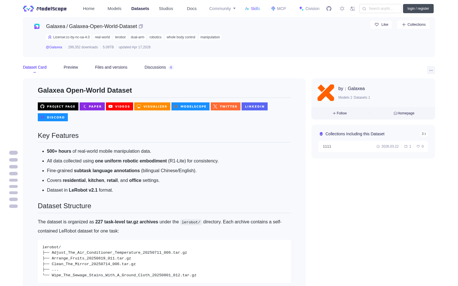458x286 pixels.
Task: Click the robotics tag
Action: click(155, 37)
